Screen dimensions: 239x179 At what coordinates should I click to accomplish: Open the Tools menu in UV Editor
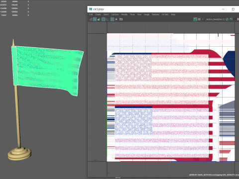tap(132, 14)
